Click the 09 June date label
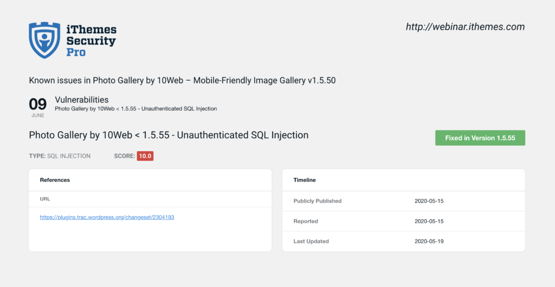This screenshot has width=555, height=287. pyautogui.click(x=37, y=107)
